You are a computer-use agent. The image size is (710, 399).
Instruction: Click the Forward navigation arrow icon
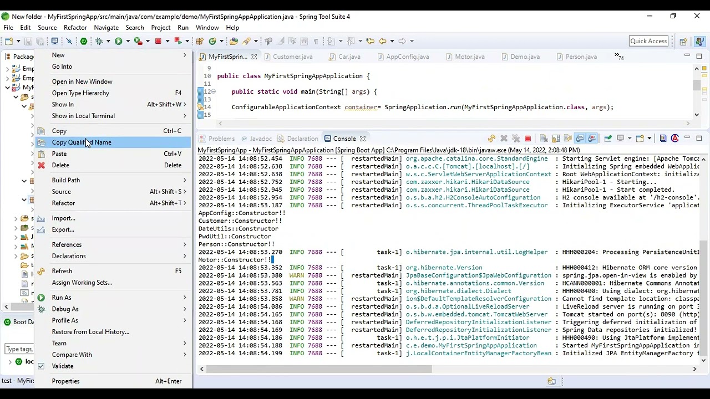pyautogui.click(x=402, y=41)
